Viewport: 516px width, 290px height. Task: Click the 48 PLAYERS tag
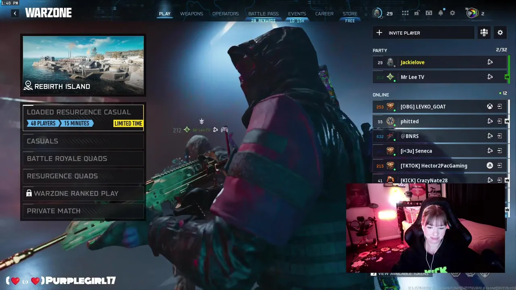(x=43, y=123)
